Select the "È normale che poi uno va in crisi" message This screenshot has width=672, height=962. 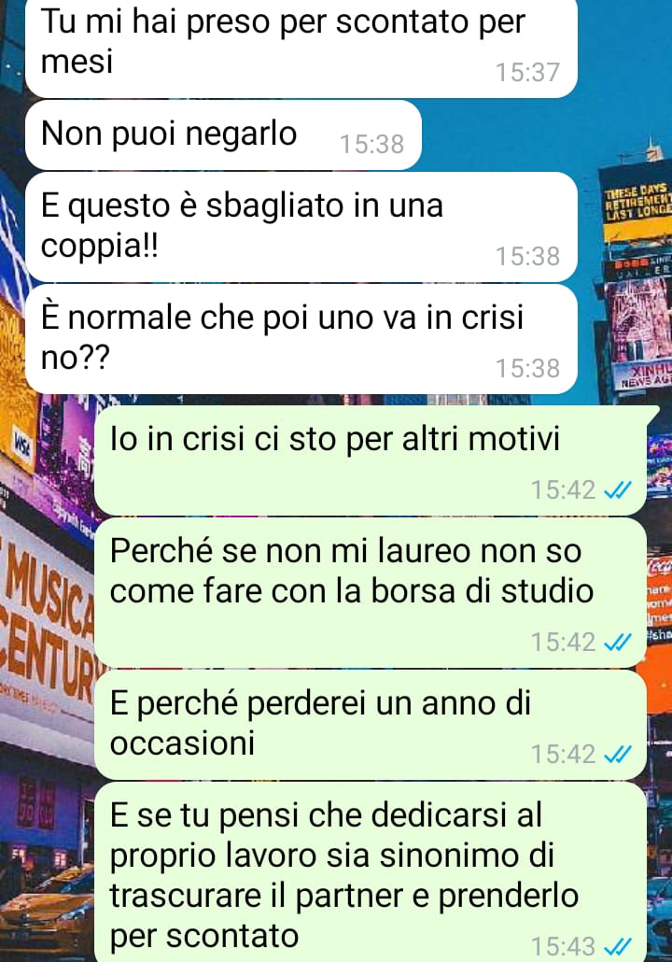301,339
